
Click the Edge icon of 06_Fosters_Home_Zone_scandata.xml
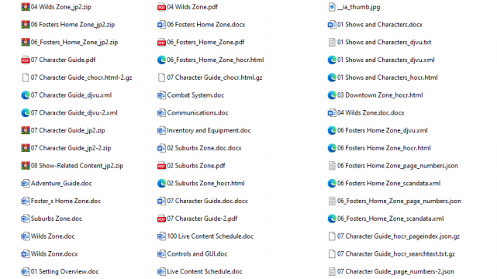[332, 219]
